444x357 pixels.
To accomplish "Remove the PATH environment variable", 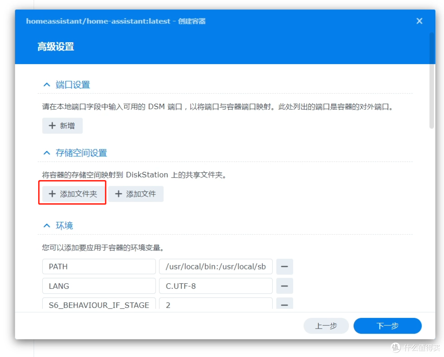I will tap(284, 267).
